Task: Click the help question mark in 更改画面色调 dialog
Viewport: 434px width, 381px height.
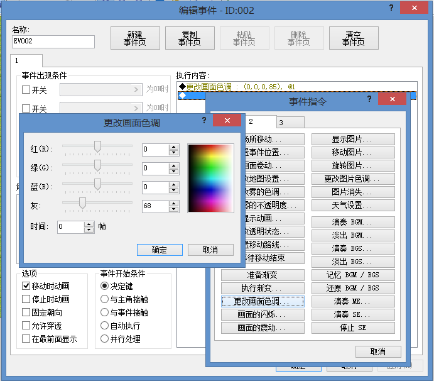Action: pos(204,120)
